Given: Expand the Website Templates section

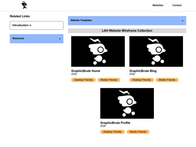Looking at the screenshot, I should click(x=127, y=21).
